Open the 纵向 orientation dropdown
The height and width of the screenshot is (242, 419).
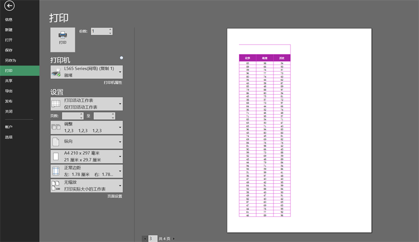coord(86,142)
